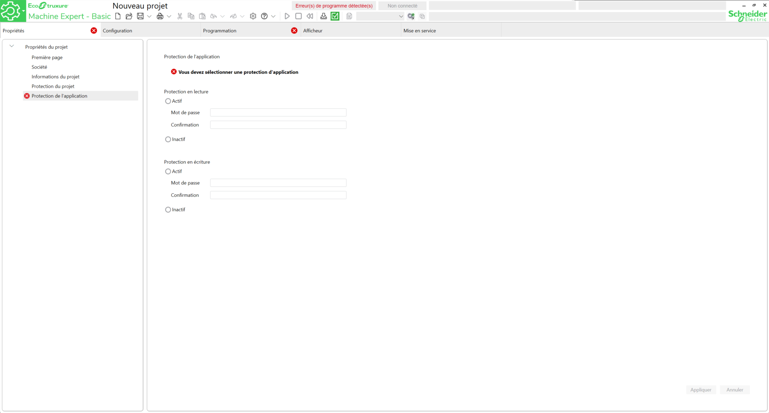Enable Actif under Protection en lecture
The image size is (769, 413).
click(168, 101)
